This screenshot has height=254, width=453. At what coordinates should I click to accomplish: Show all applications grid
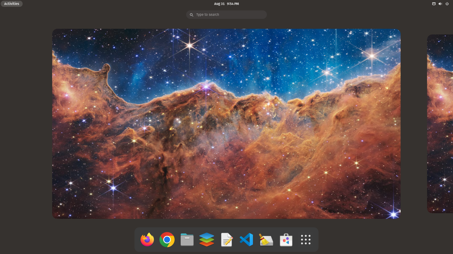point(306,240)
